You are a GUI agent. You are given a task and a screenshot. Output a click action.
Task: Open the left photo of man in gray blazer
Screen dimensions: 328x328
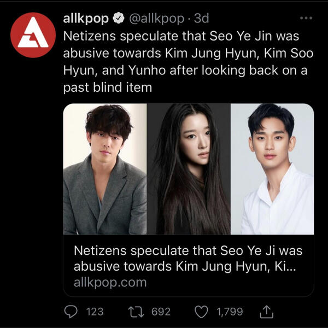(x=105, y=169)
